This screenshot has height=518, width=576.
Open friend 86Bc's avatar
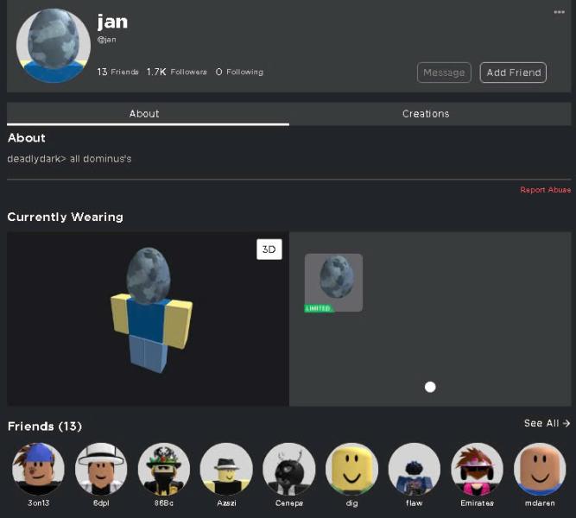pos(164,469)
